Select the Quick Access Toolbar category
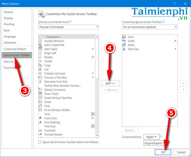 click(x=17, y=55)
